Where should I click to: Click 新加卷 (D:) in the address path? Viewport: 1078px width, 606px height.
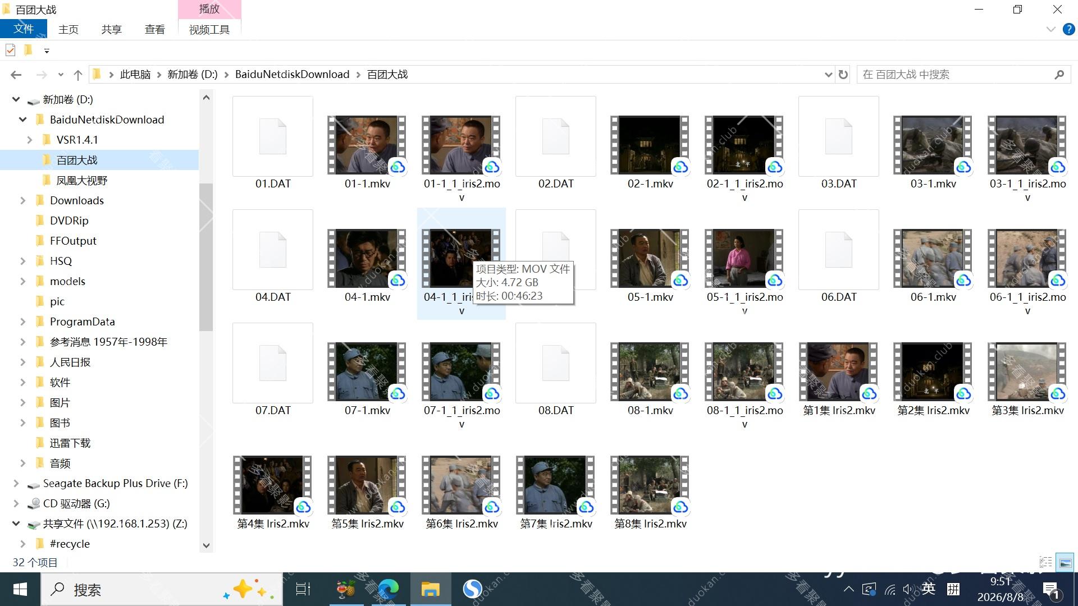pos(193,75)
